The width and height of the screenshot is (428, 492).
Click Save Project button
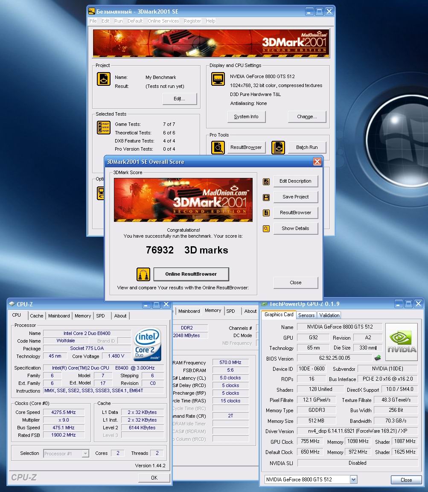point(296,197)
